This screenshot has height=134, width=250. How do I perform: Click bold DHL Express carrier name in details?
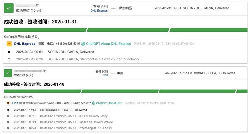tap(25, 44)
